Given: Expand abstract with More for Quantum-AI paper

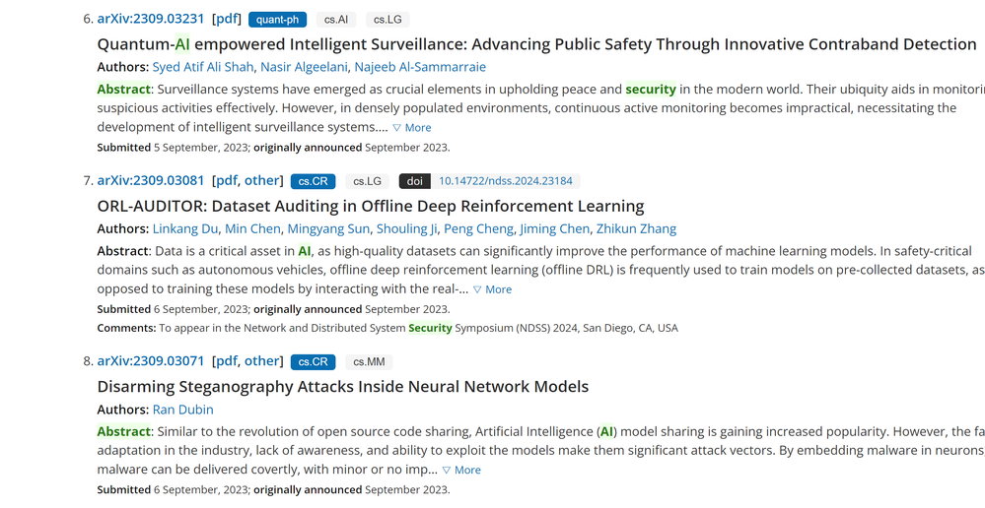Looking at the screenshot, I should pyautogui.click(x=412, y=127).
